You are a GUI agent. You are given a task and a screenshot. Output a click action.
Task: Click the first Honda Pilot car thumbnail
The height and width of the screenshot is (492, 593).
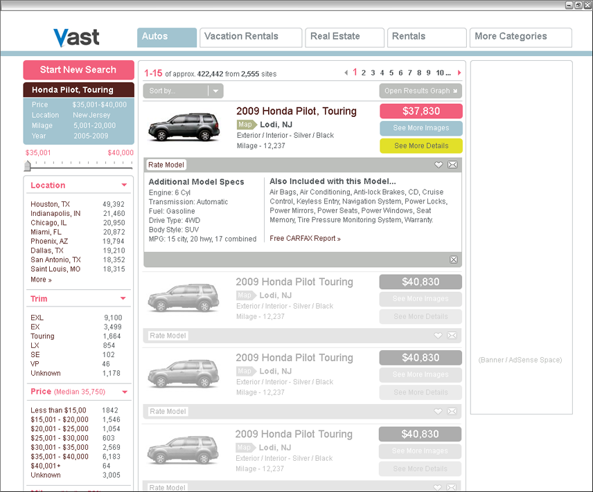coord(184,127)
